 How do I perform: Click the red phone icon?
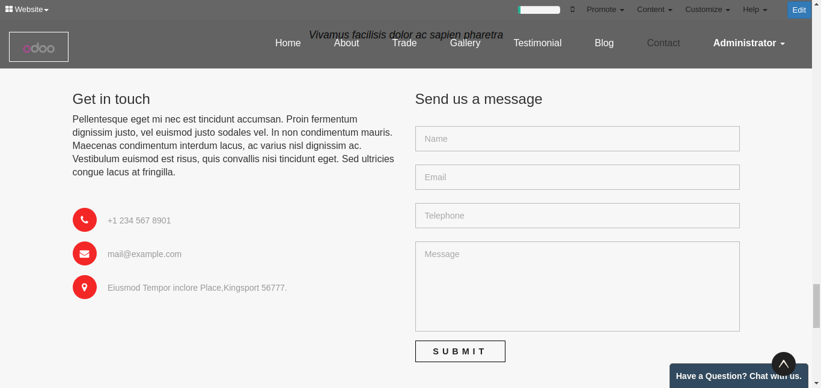point(85,220)
